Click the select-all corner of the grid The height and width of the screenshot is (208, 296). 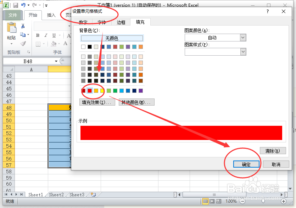[x=9, y=69]
